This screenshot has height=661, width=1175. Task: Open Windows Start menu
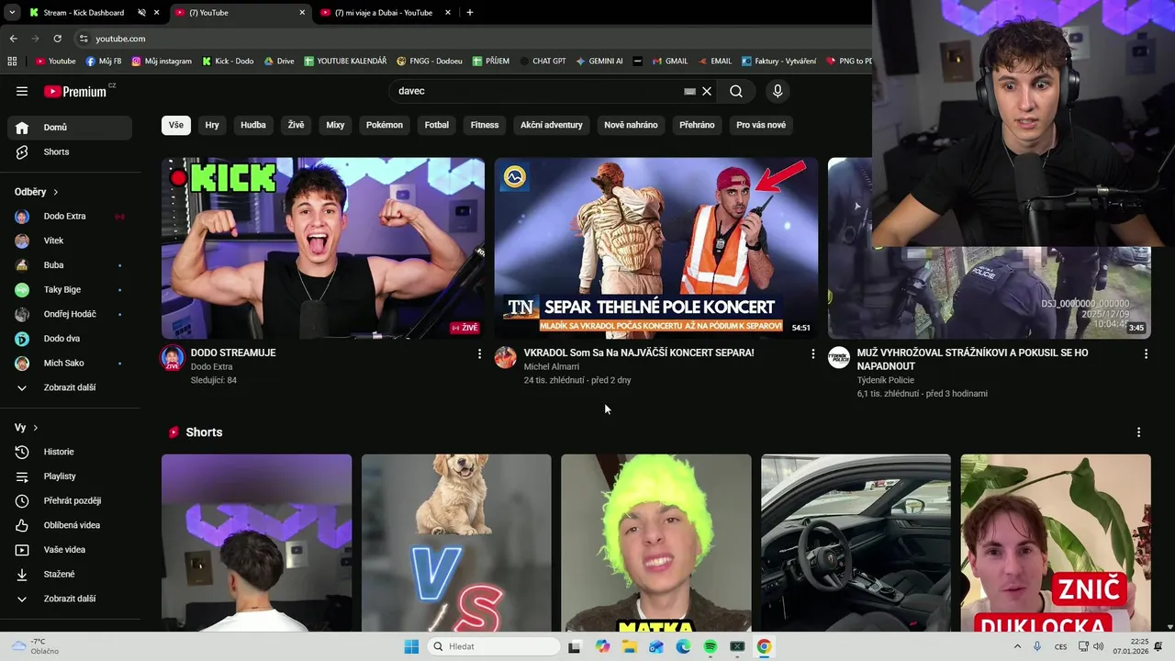tap(411, 646)
